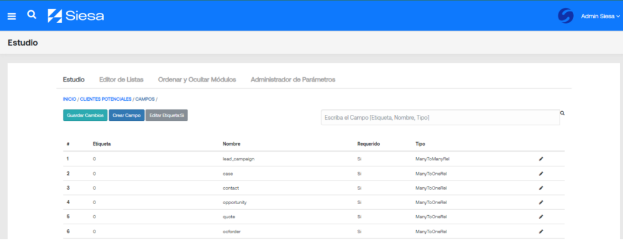
Task: Click the Etiqueta column header
Action: coord(102,144)
